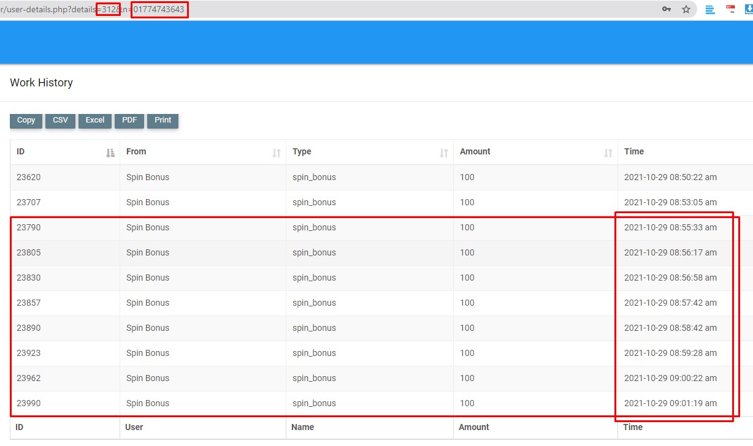Select the row with ID 23707
The image size is (753, 446).
coord(29,203)
